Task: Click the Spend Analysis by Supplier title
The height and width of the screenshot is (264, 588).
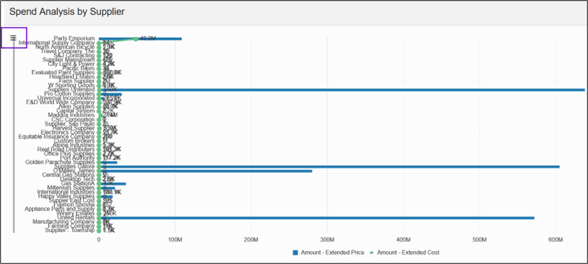Action: tap(67, 11)
